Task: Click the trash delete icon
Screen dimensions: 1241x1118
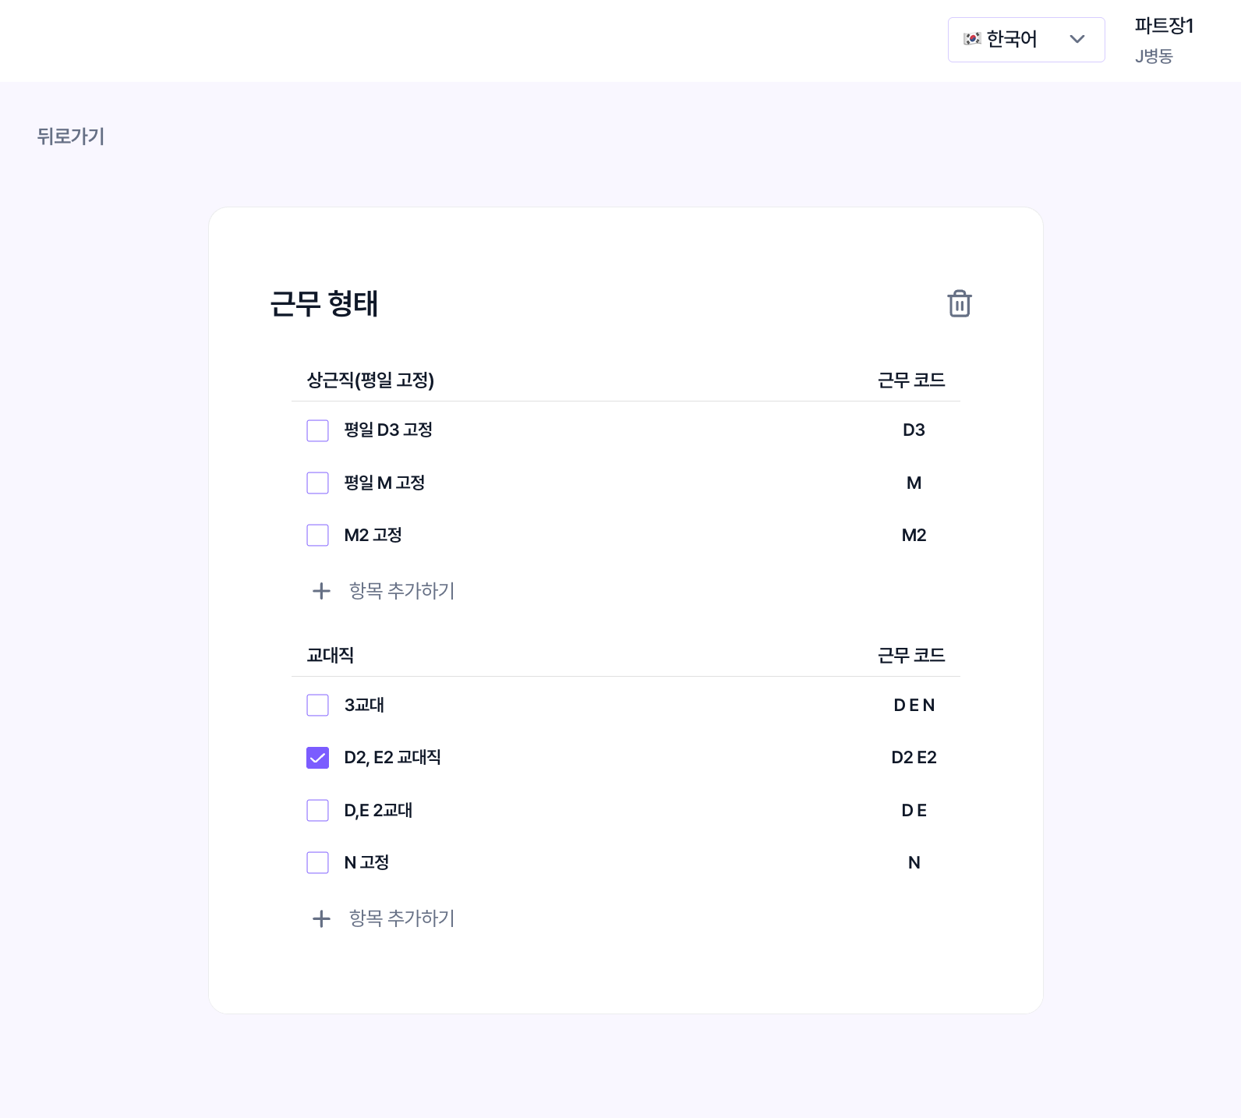Action: pos(960,303)
